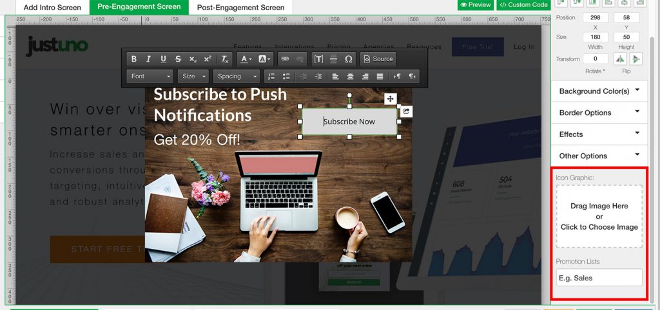660x310 pixels.
Task: Click the move handle above the button
Action: (x=390, y=99)
